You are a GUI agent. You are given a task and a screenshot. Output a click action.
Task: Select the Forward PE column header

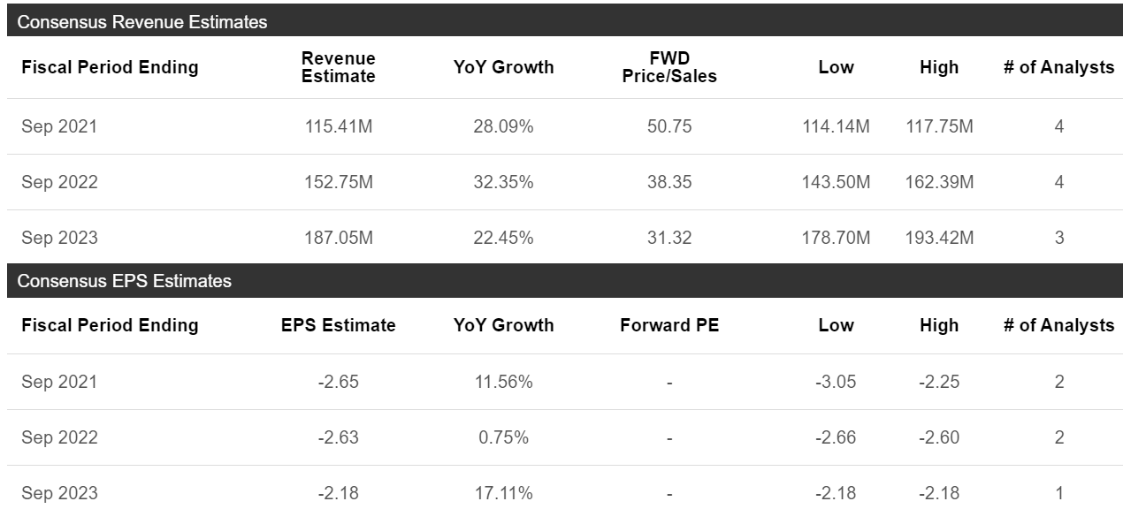pyautogui.click(x=669, y=325)
